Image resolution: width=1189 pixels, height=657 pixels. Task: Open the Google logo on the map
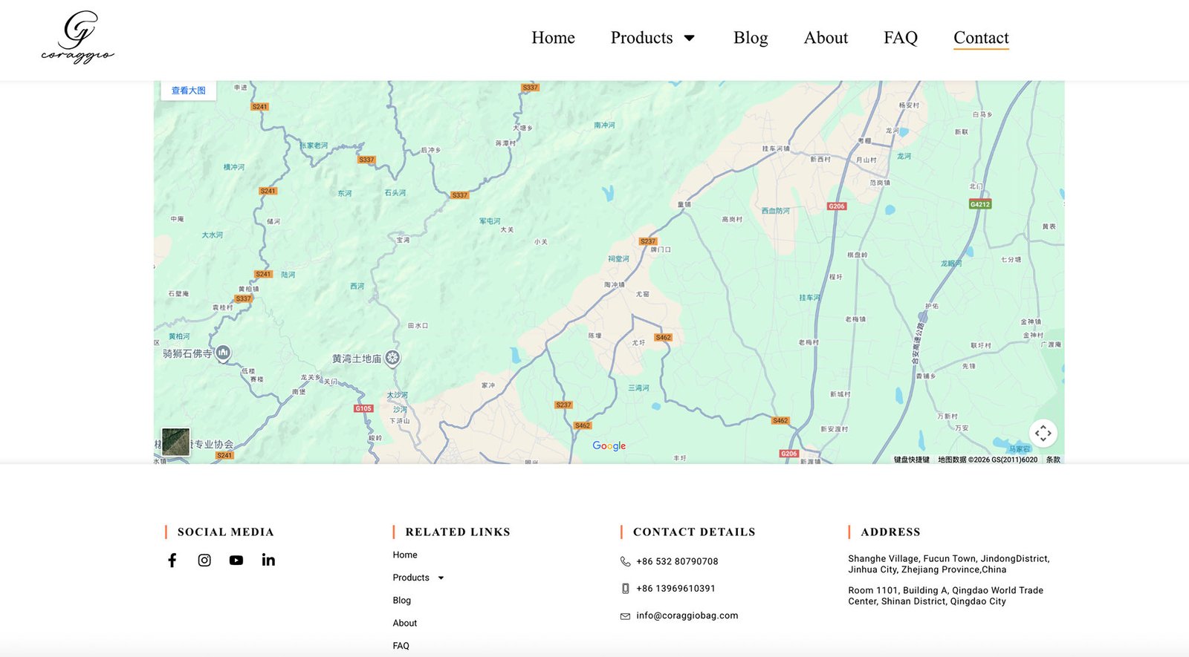click(609, 445)
